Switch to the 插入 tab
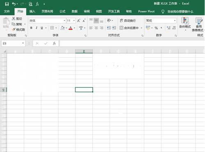This screenshot has height=152, width=205. pos(32,11)
